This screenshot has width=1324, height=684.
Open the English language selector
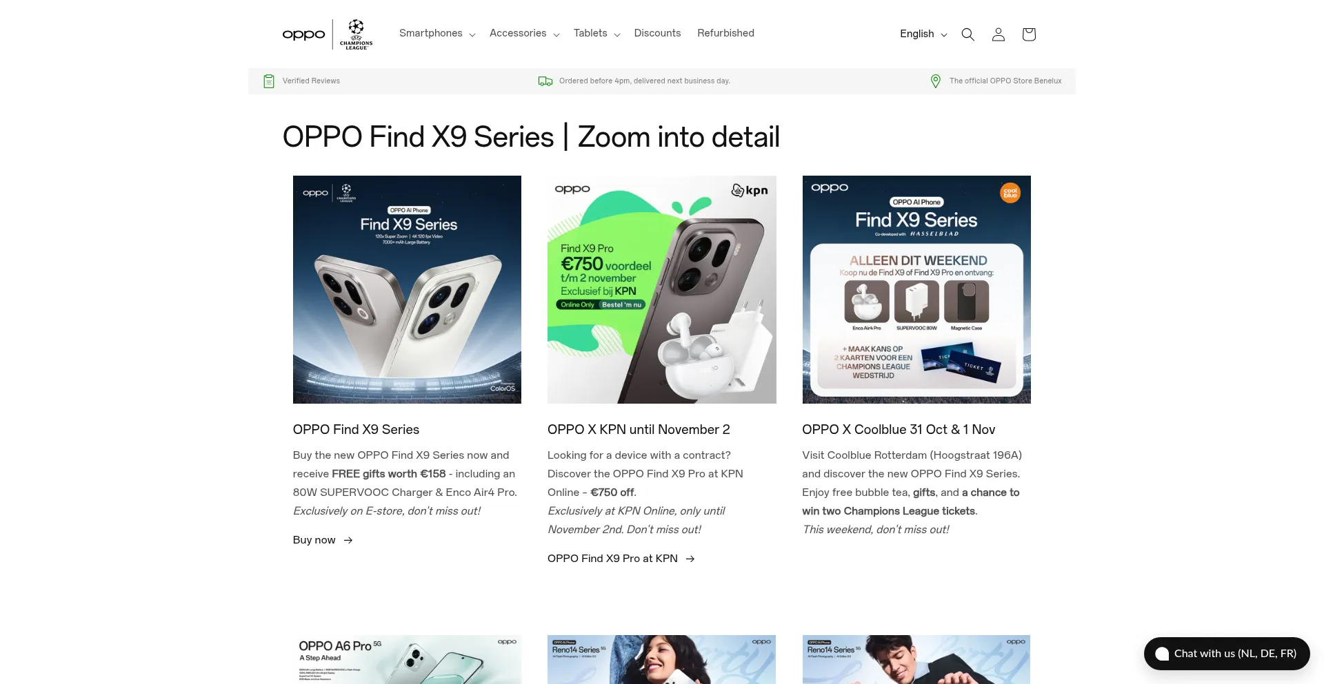click(x=923, y=34)
